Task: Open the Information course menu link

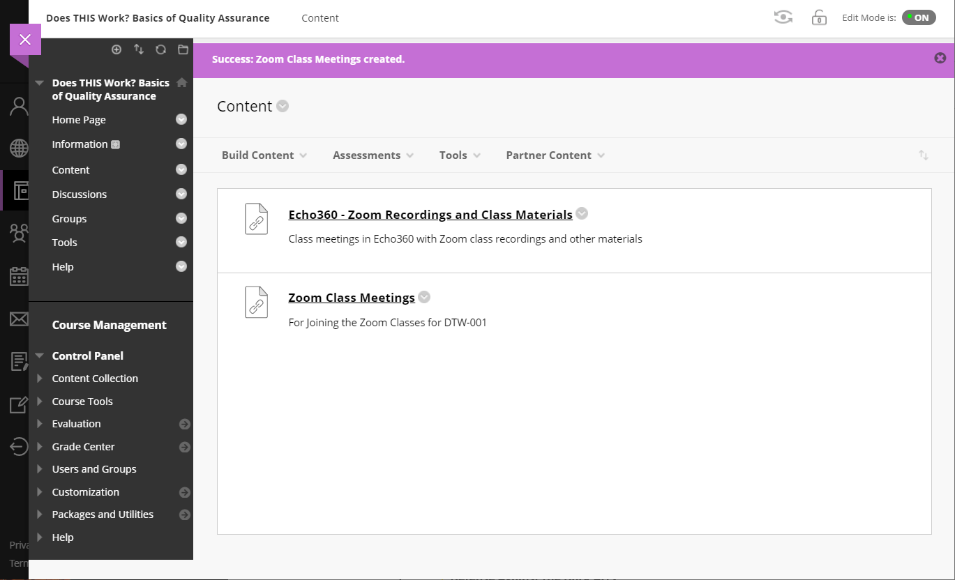Action: (80, 144)
